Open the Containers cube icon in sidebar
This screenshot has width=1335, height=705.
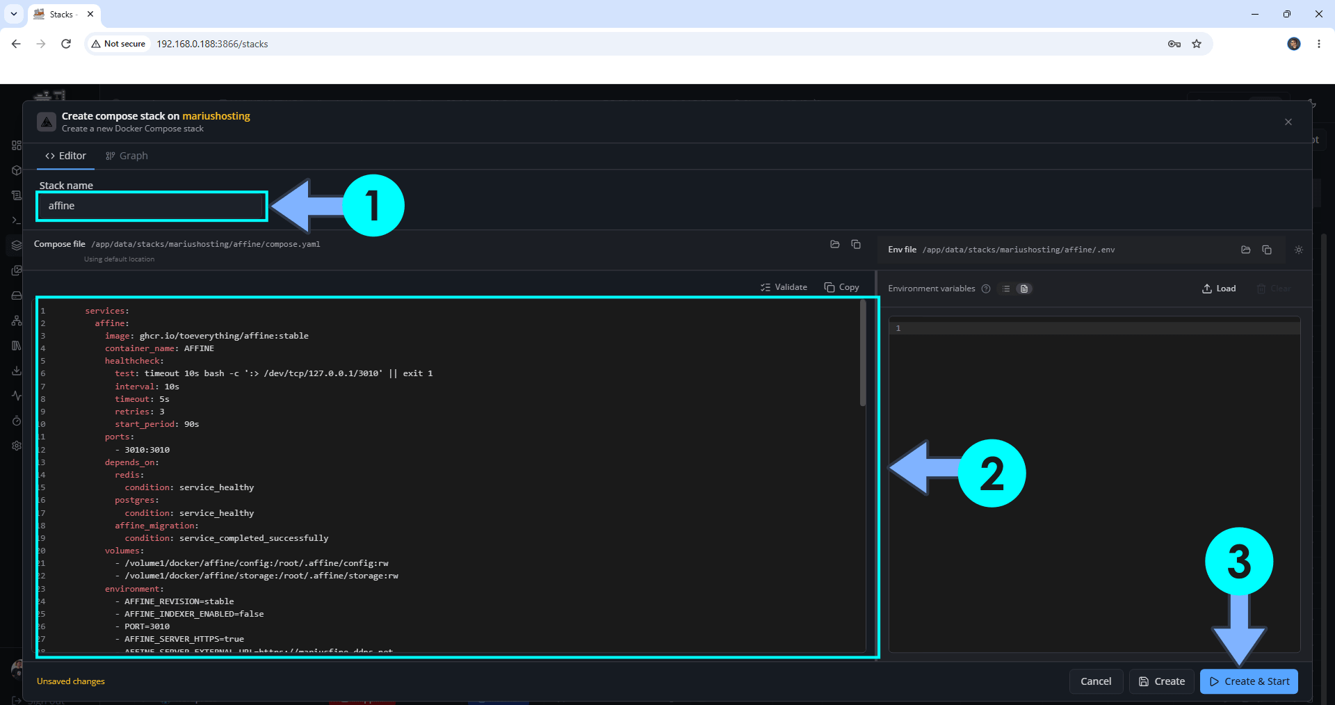[17, 170]
